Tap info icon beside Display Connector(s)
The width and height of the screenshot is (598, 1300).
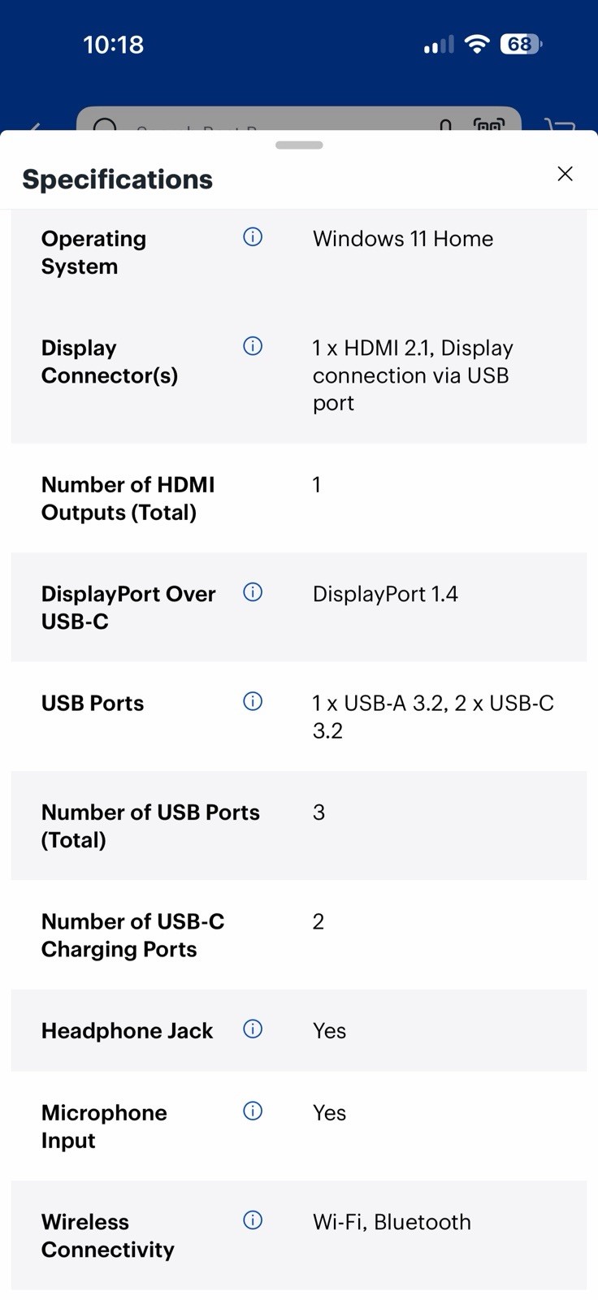pyautogui.click(x=253, y=346)
